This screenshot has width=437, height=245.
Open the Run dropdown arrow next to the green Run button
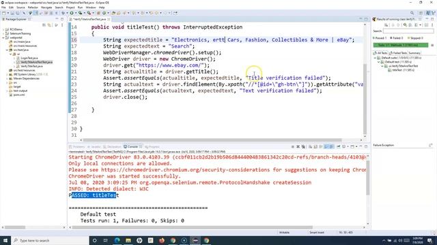[75, 13]
